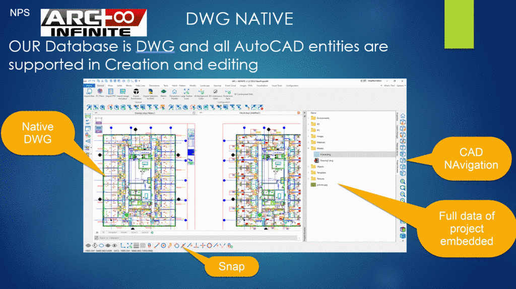Expand the Templates folder
Screen dimensions: 516x289
click(308, 173)
